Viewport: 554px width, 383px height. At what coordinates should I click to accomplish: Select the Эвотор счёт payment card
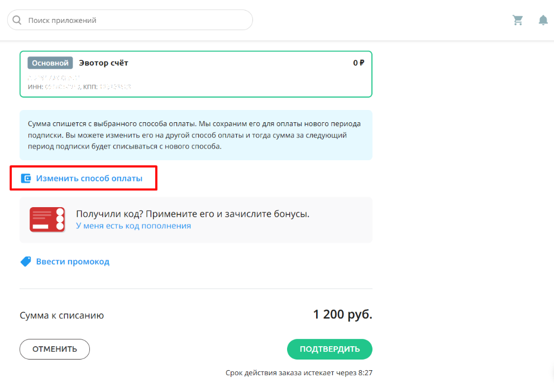click(196, 74)
